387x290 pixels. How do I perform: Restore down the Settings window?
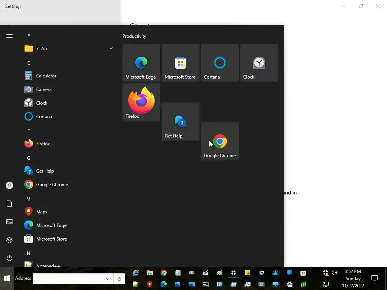[x=361, y=6]
